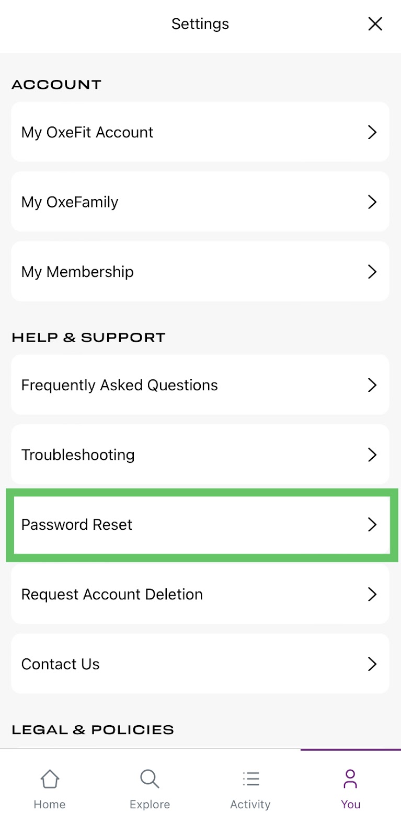This screenshot has height=836, width=401.
Task: Open Frequently Asked Questions
Action: (119, 385)
